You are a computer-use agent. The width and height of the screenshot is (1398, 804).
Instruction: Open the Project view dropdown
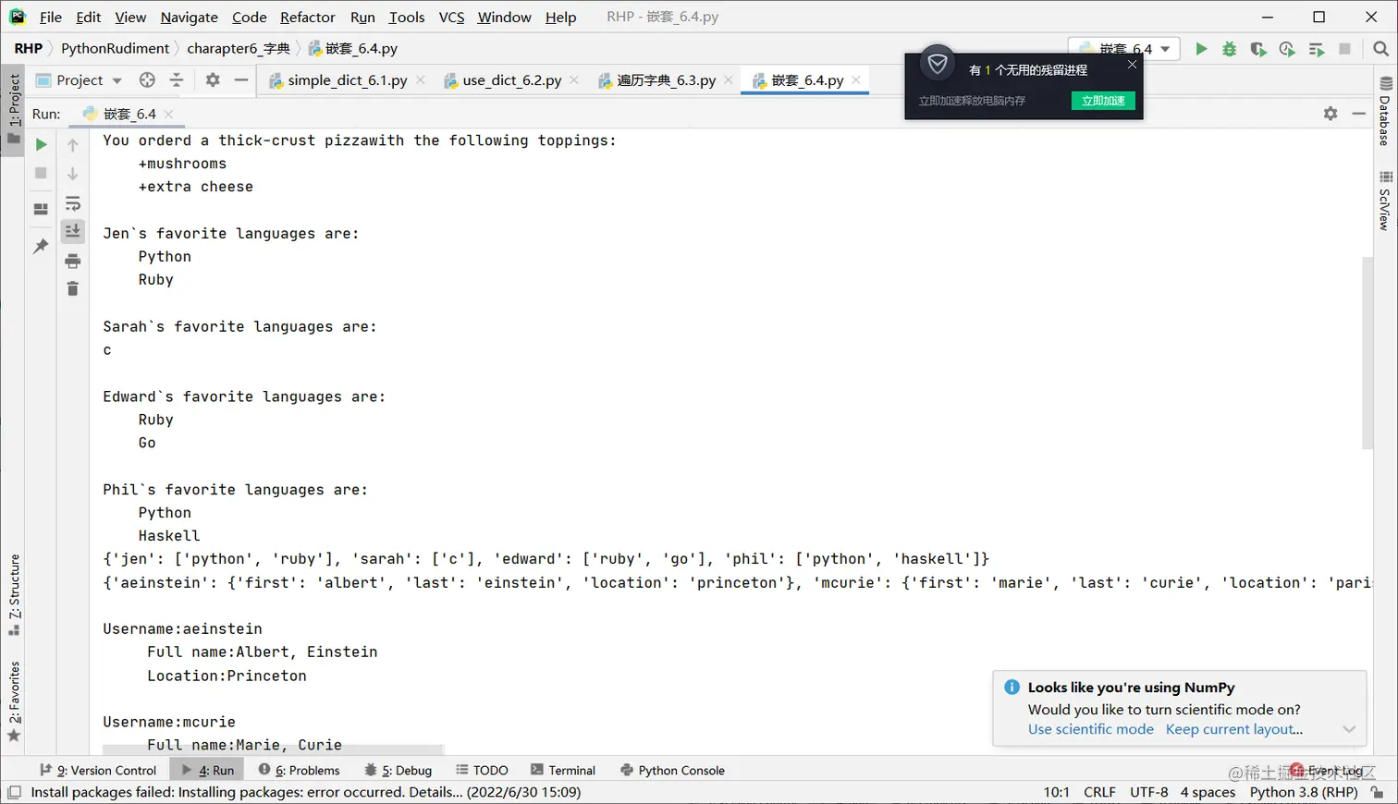click(80, 80)
